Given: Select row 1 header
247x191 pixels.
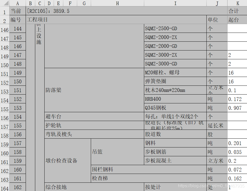Looking at the screenshot, I should (x=5, y=11).
